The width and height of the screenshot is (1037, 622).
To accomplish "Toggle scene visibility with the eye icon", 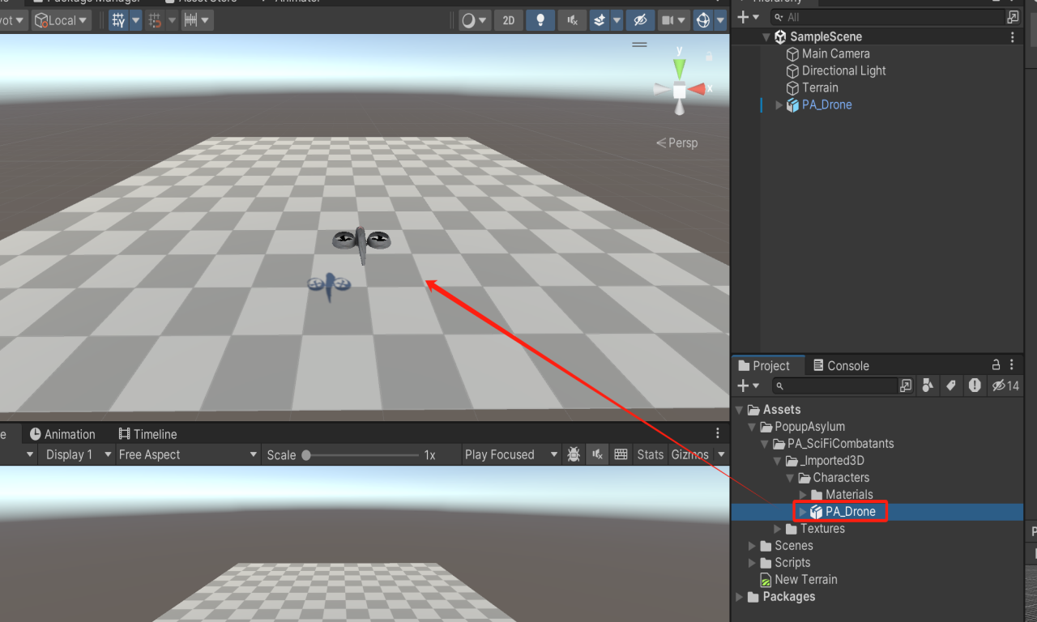I will [639, 19].
